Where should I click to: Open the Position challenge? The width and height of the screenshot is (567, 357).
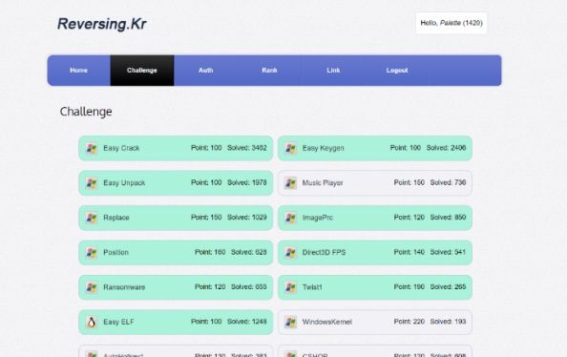click(176, 252)
